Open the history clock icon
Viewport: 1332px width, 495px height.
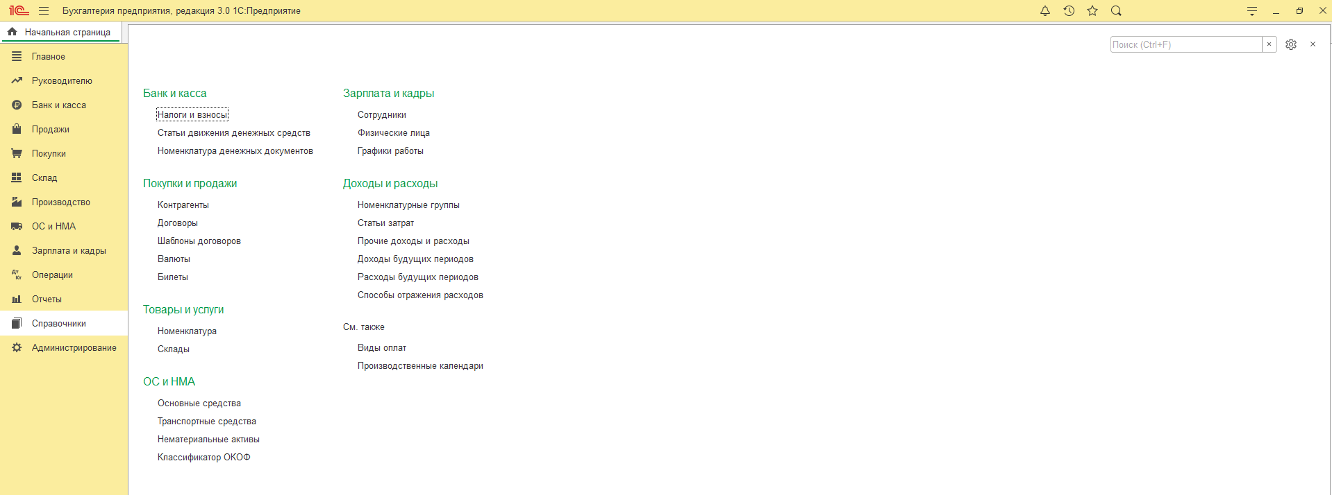tap(1069, 11)
